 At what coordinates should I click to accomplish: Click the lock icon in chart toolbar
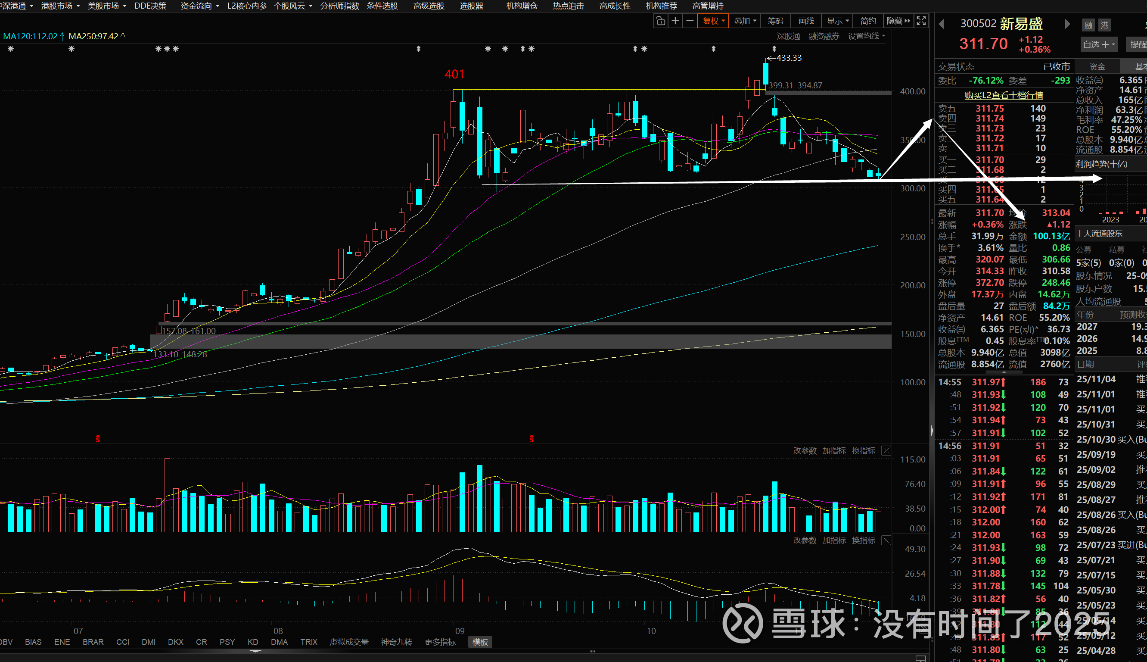click(660, 21)
